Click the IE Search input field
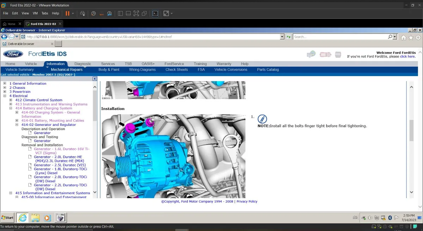The height and width of the screenshot is (231, 423). 339,37
